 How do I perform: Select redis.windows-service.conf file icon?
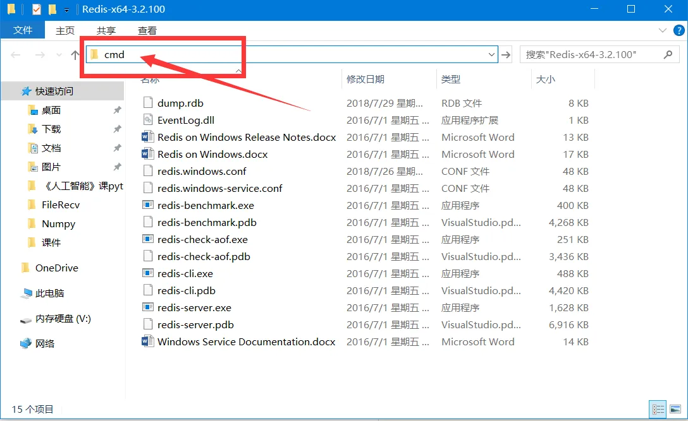point(148,188)
